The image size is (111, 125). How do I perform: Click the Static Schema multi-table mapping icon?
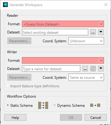coord(43,105)
